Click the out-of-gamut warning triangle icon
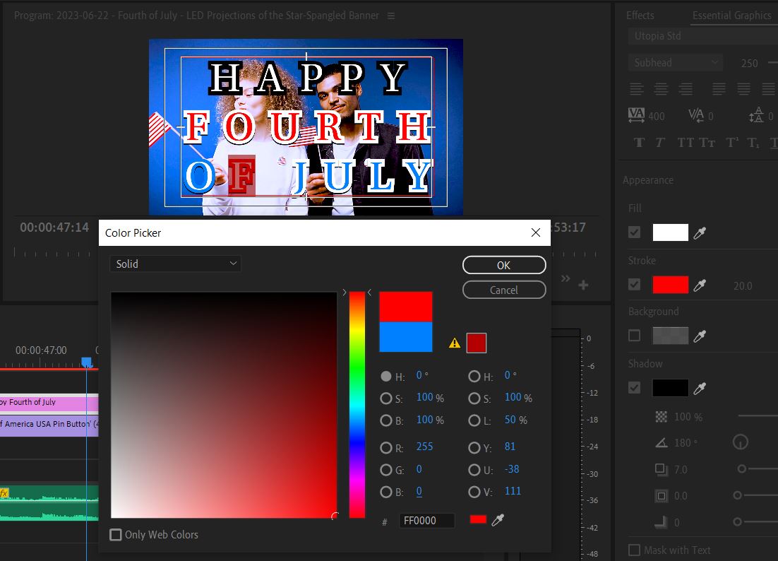Image resolution: width=778 pixels, height=561 pixels. pos(455,343)
